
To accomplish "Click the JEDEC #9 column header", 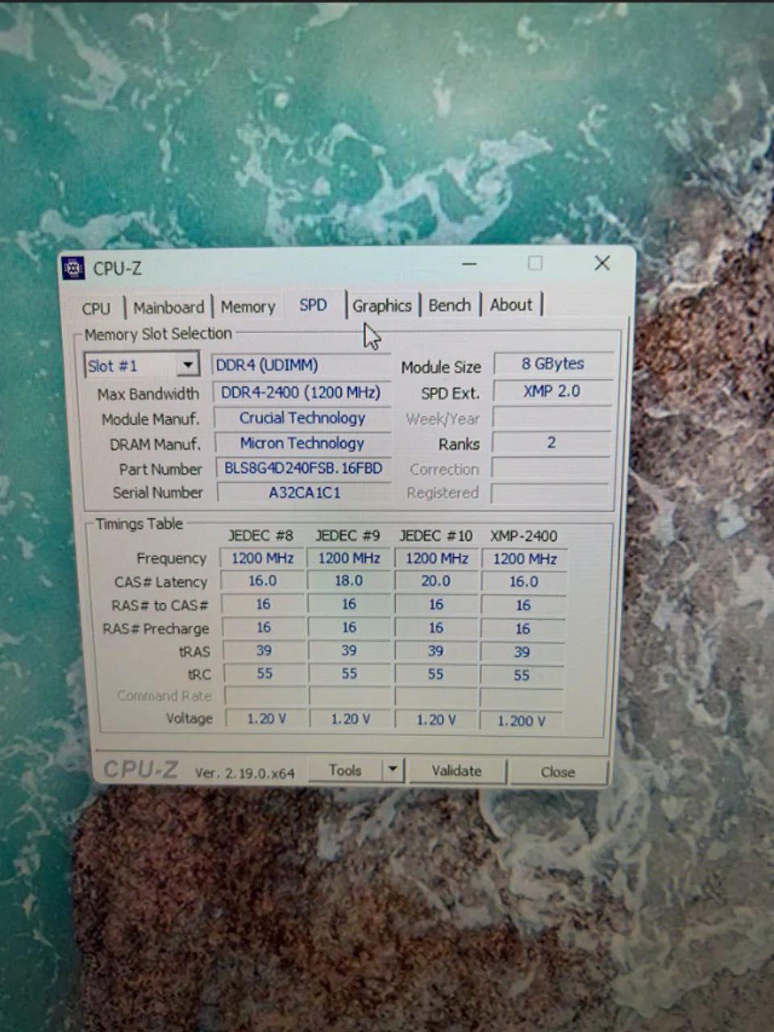I will point(347,535).
